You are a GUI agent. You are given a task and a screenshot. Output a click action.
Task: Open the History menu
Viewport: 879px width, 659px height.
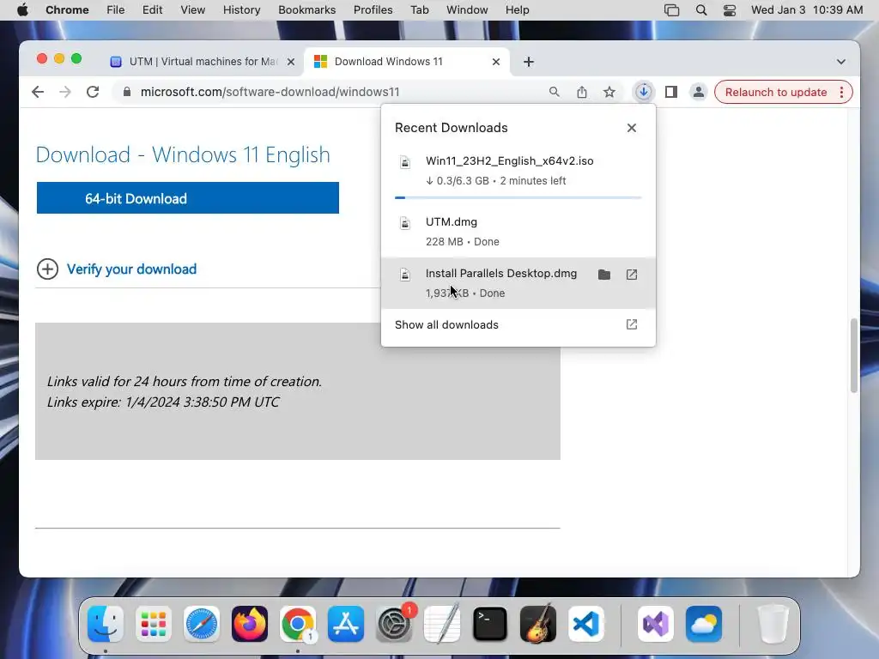[x=241, y=10]
